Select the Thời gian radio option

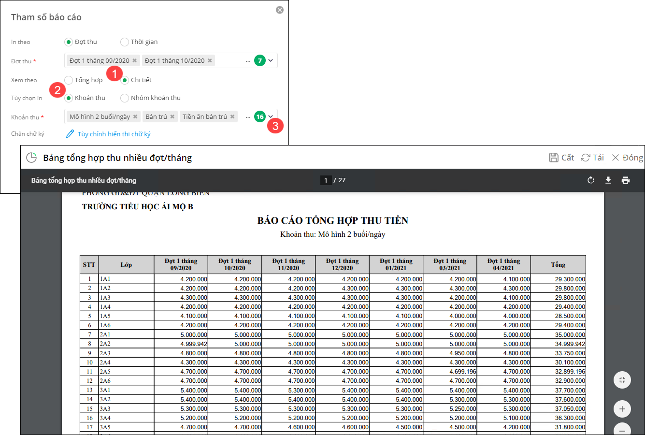coord(125,42)
